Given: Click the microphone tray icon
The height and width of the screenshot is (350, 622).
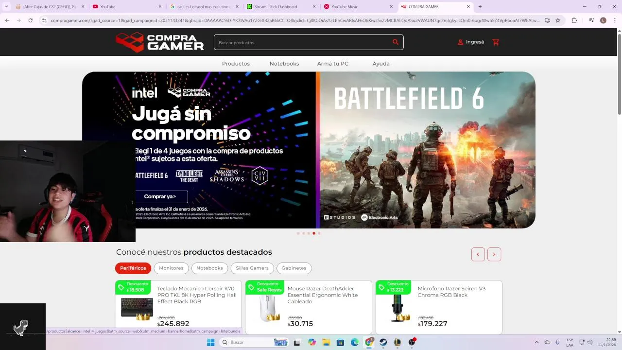Looking at the screenshot, I should coord(557,342).
